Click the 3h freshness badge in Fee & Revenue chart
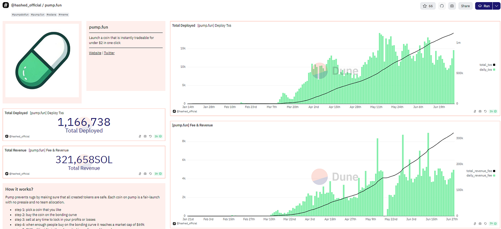This screenshot has width=501, height=229. tap(493, 223)
